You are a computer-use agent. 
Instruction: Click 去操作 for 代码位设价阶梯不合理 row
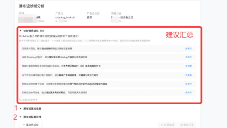click(188, 84)
